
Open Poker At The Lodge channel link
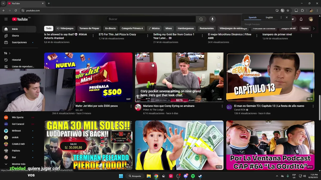[153, 110]
